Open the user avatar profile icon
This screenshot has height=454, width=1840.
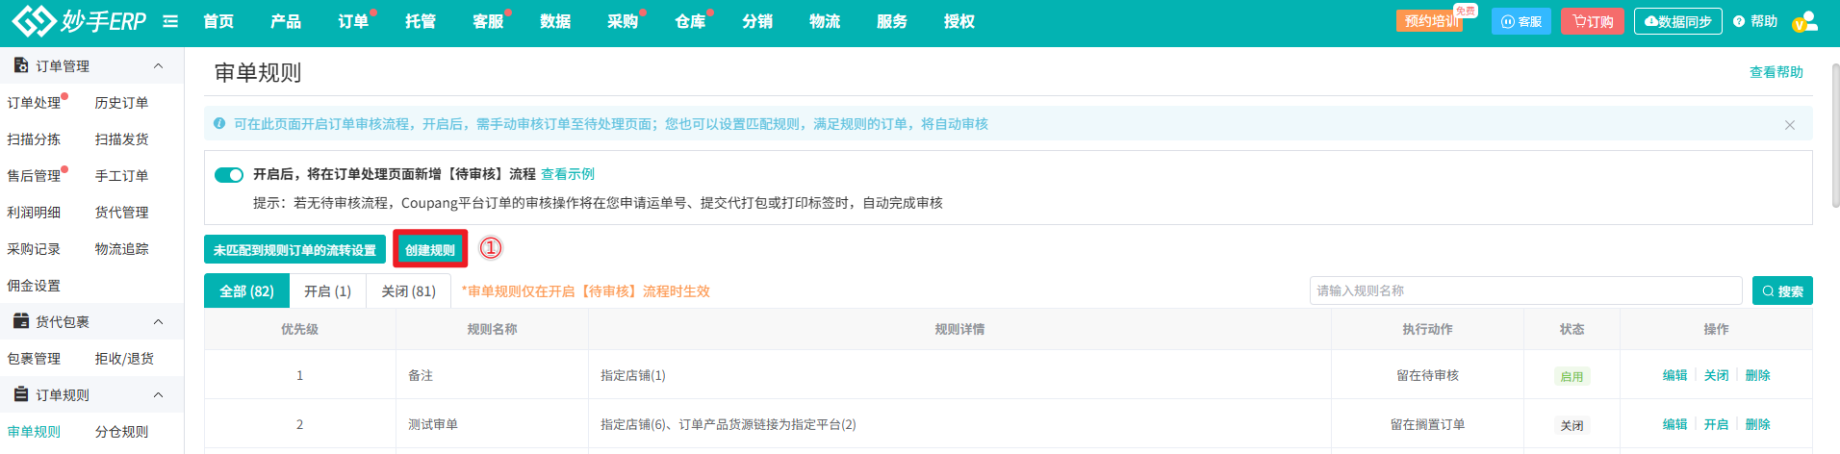1805,21
